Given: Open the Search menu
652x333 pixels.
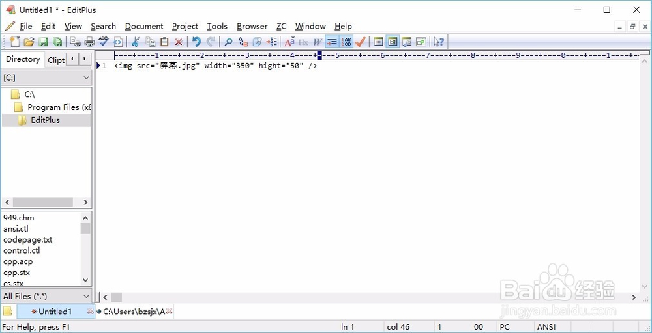Looking at the screenshot, I should tap(103, 26).
